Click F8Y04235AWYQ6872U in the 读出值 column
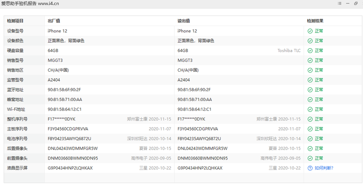Image resolution: width=363 pixels, height=184 pixels. click(199, 139)
